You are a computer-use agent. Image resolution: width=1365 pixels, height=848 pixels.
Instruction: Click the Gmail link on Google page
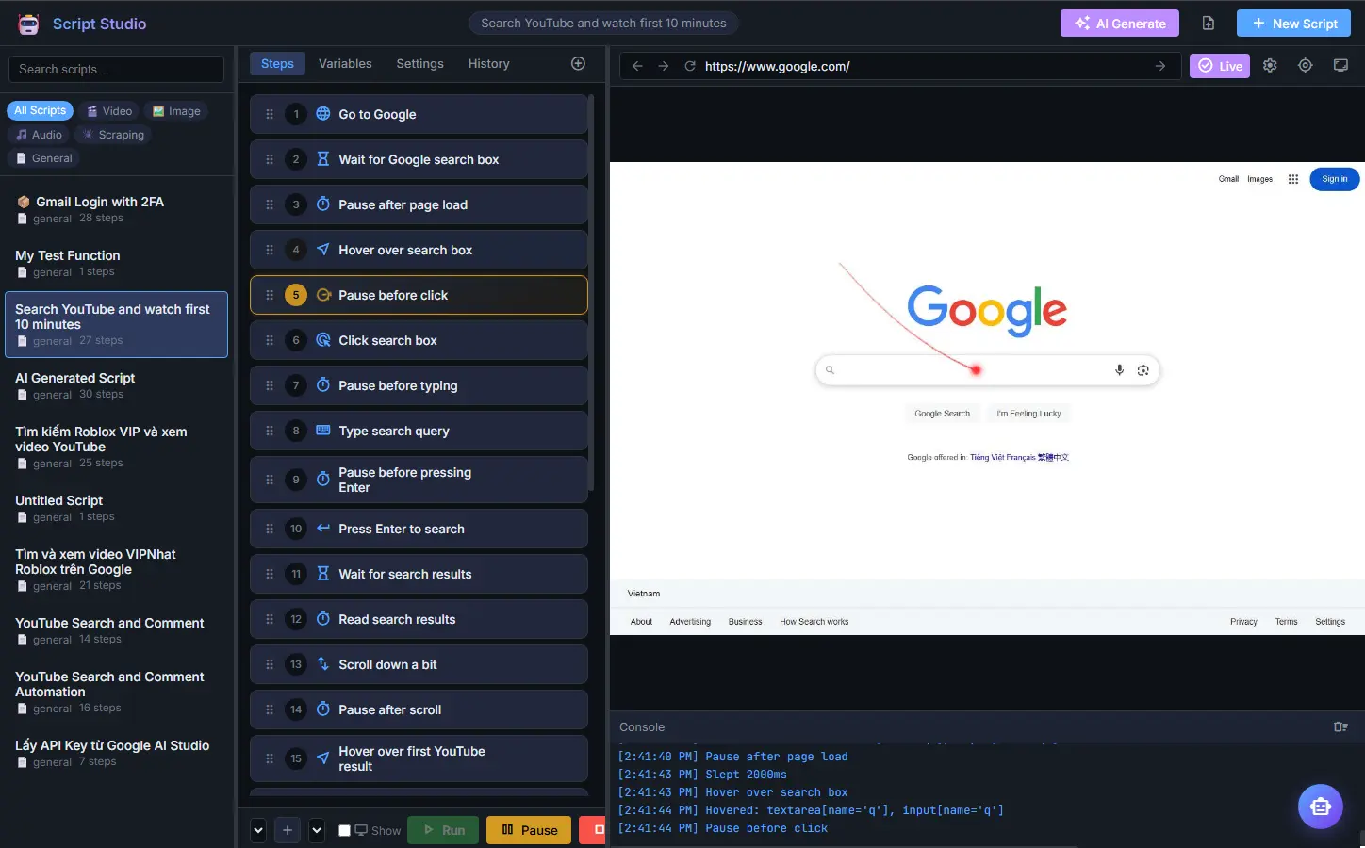coord(1228,179)
